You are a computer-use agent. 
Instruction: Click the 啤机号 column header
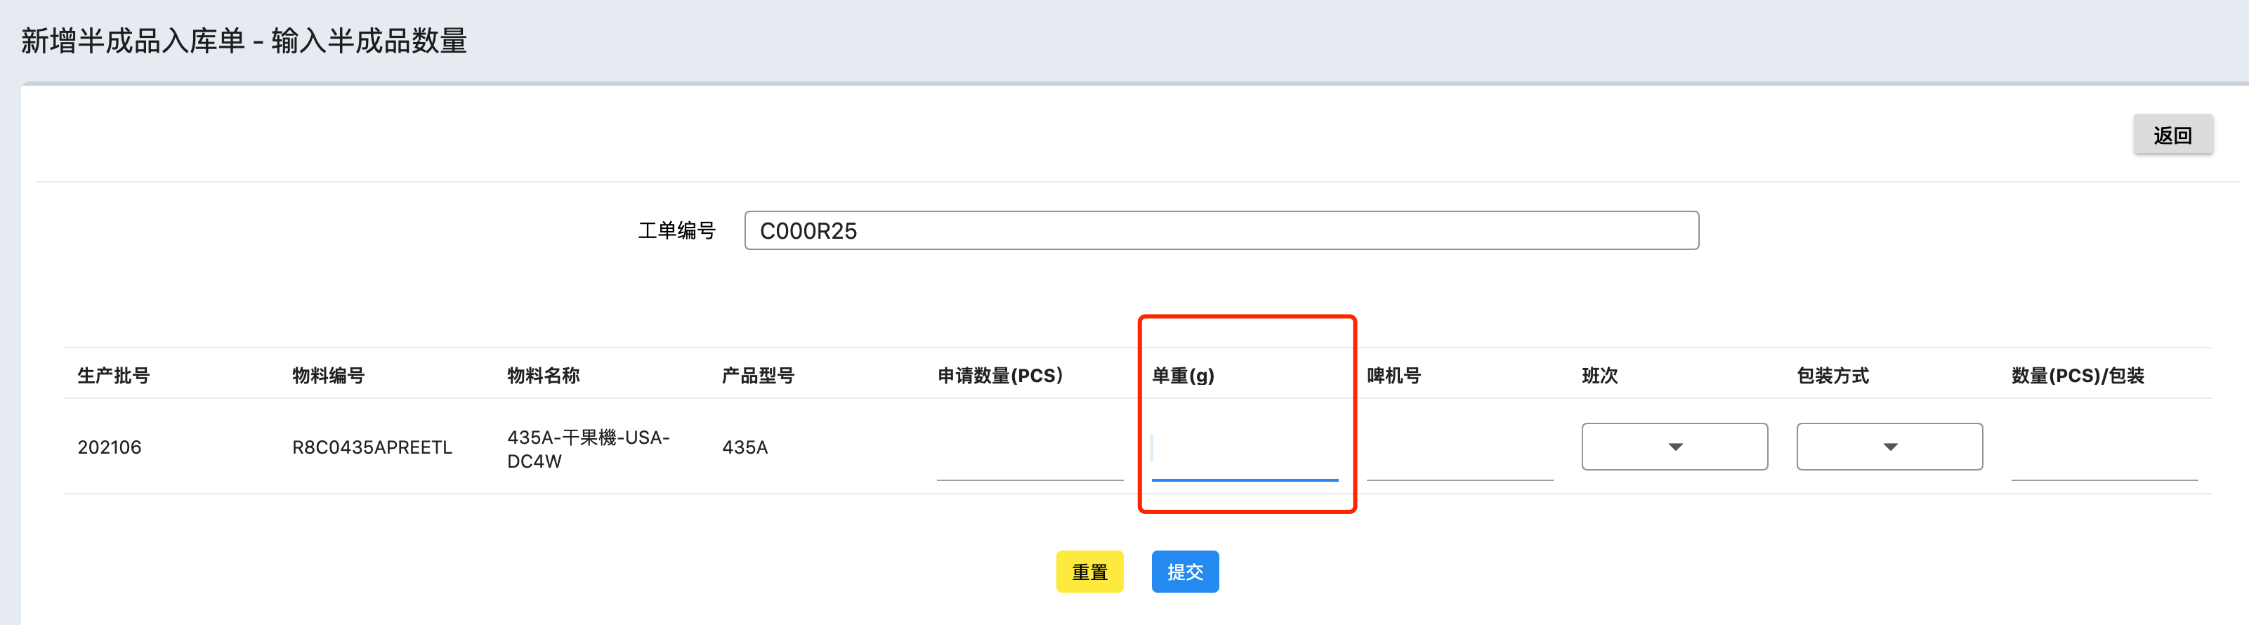[1394, 375]
